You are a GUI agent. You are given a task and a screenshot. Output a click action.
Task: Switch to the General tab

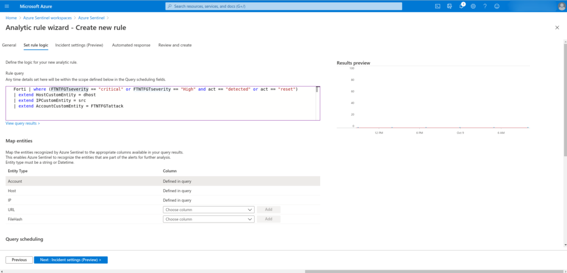pyautogui.click(x=9, y=45)
